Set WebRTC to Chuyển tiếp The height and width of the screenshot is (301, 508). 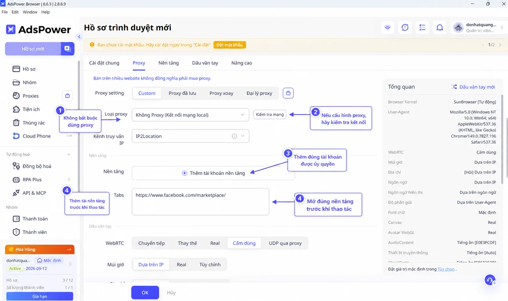[152, 243]
